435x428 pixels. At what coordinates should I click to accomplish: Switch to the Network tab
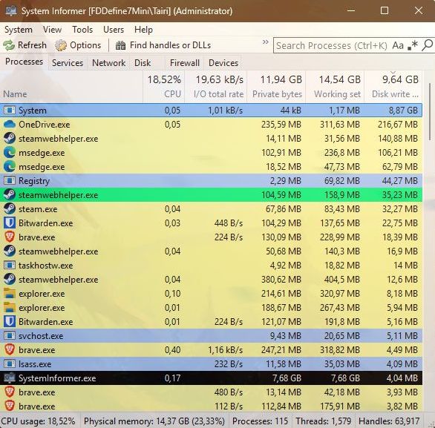coord(108,63)
